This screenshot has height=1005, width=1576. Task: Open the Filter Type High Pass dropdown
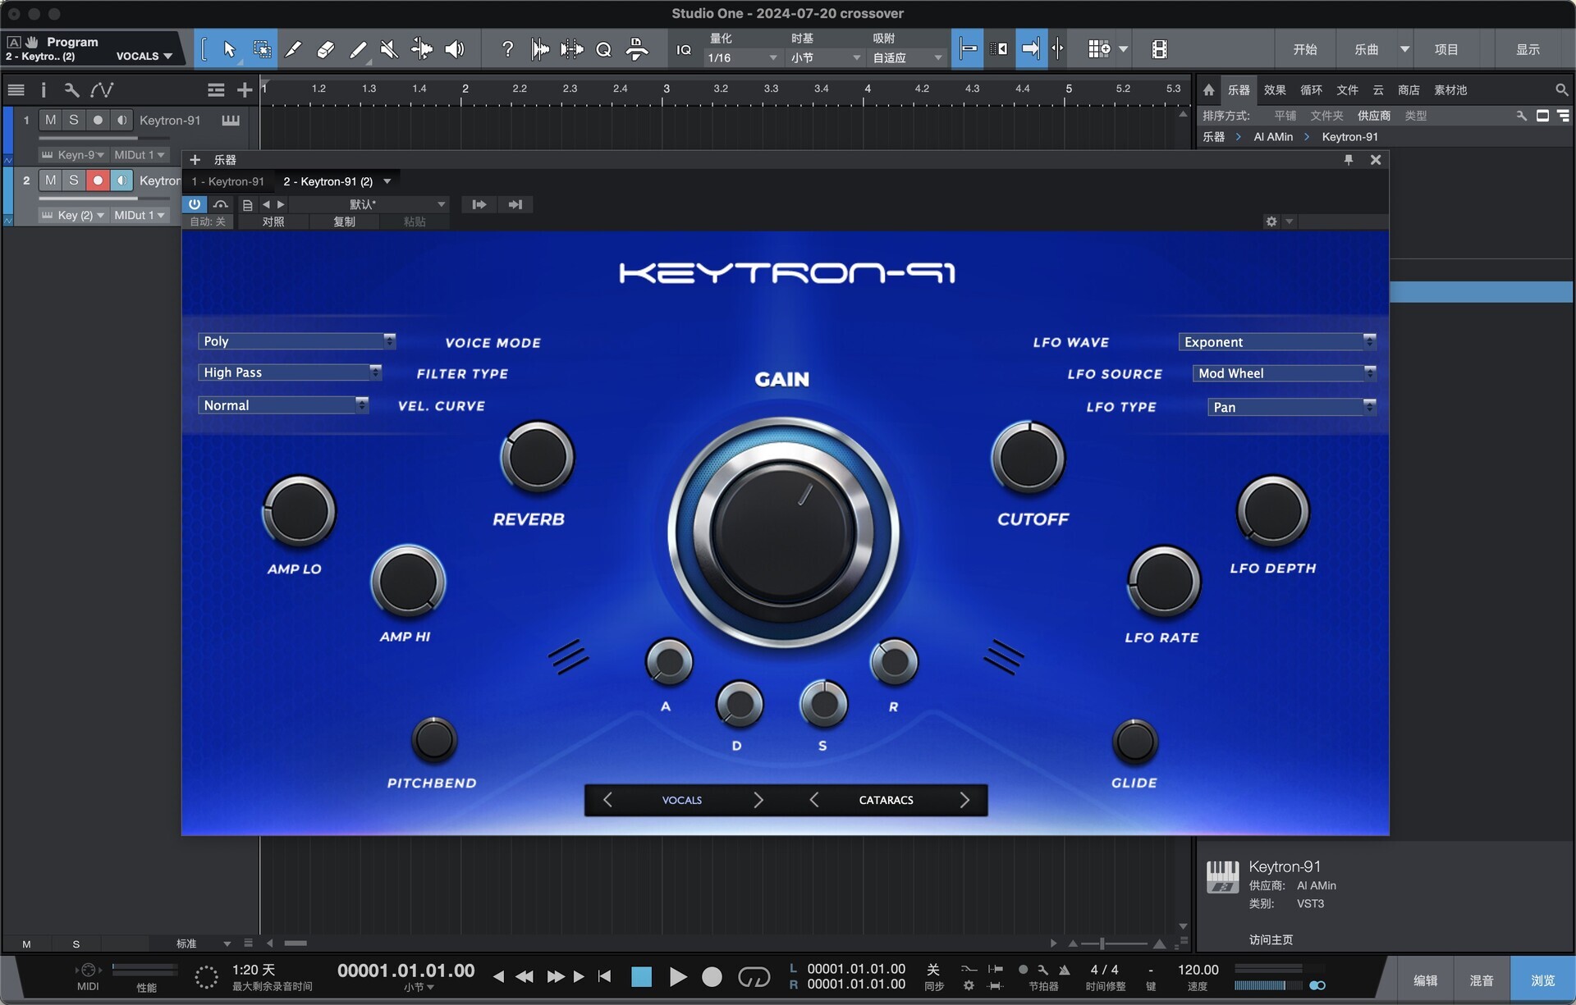(x=289, y=372)
